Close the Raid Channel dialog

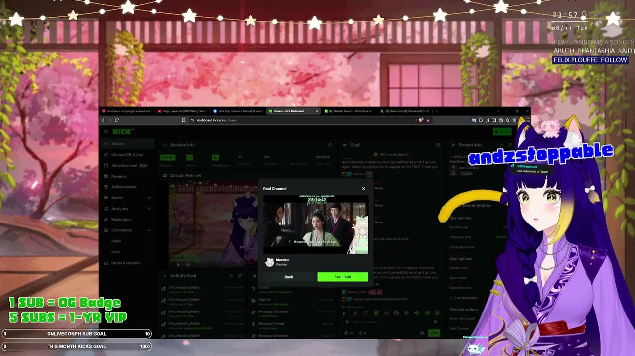[x=363, y=189]
